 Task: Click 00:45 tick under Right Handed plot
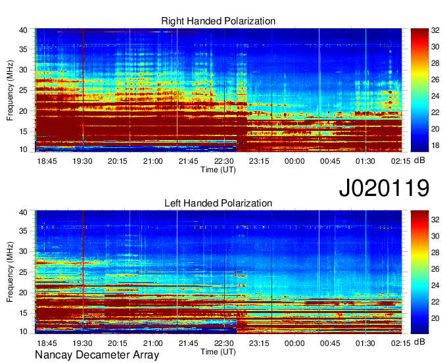[330, 161]
